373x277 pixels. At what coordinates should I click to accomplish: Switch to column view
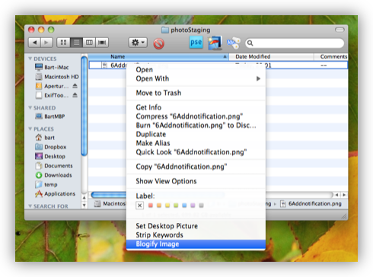[89, 43]
